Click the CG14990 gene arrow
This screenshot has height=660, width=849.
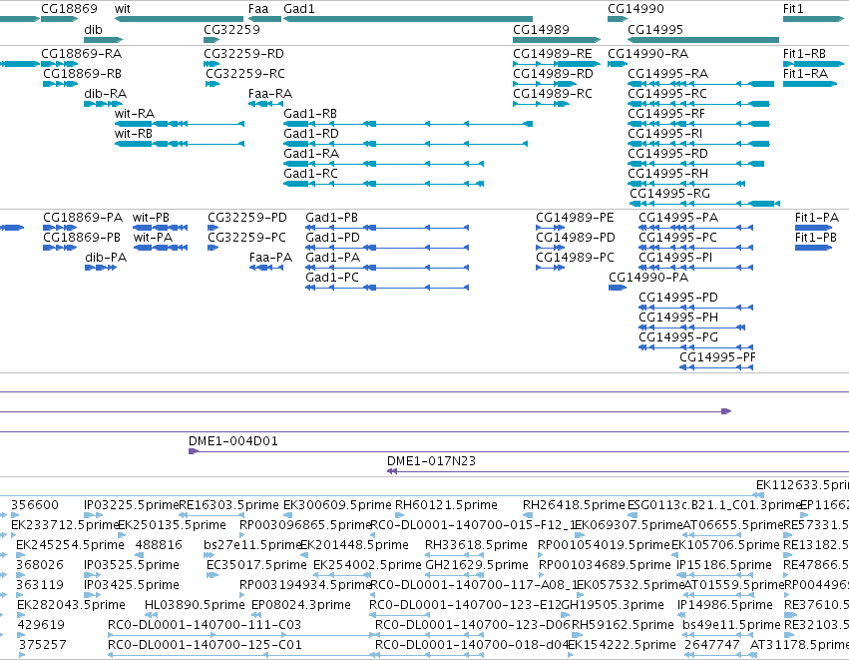[618, 19]
